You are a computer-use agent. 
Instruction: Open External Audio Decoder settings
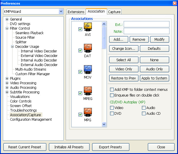39,65
